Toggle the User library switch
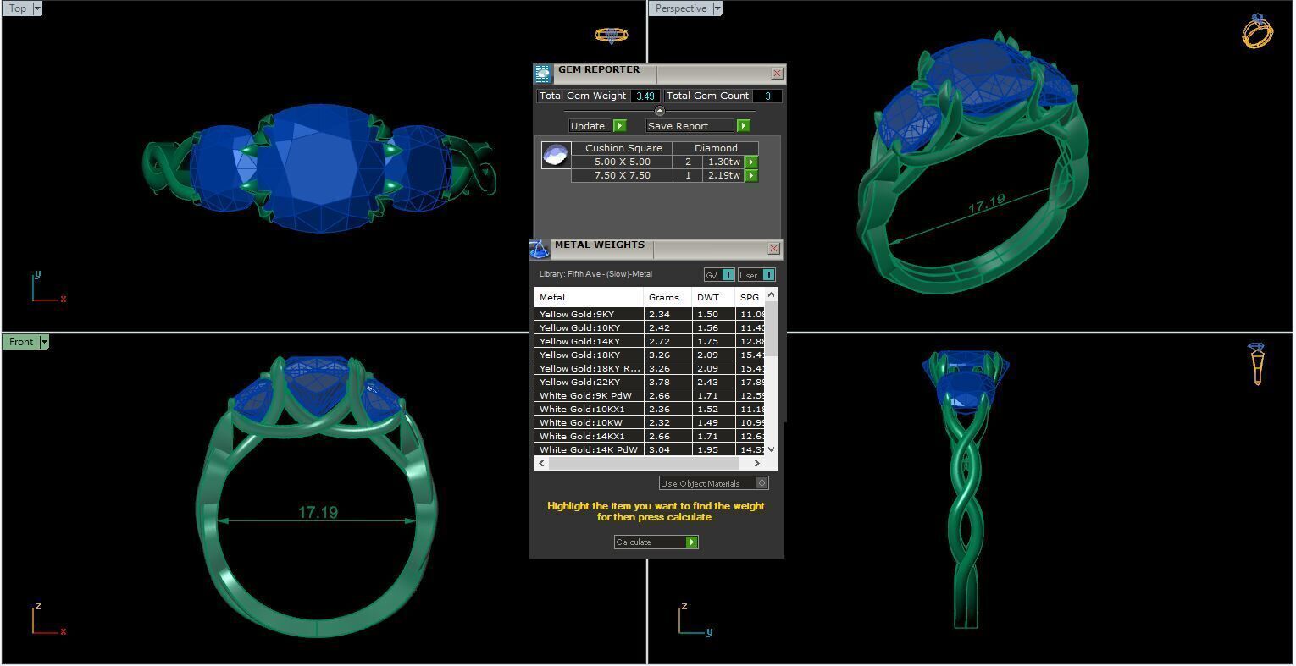This screenshot has width=1296, height=666. [756, 275]
